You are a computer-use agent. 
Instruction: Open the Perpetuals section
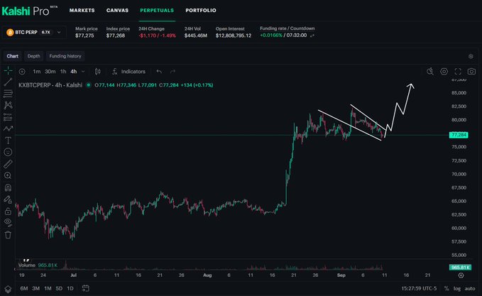tap(157, 11)
